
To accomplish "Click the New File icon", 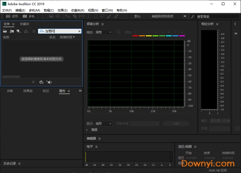I will (x=18, y=31).
